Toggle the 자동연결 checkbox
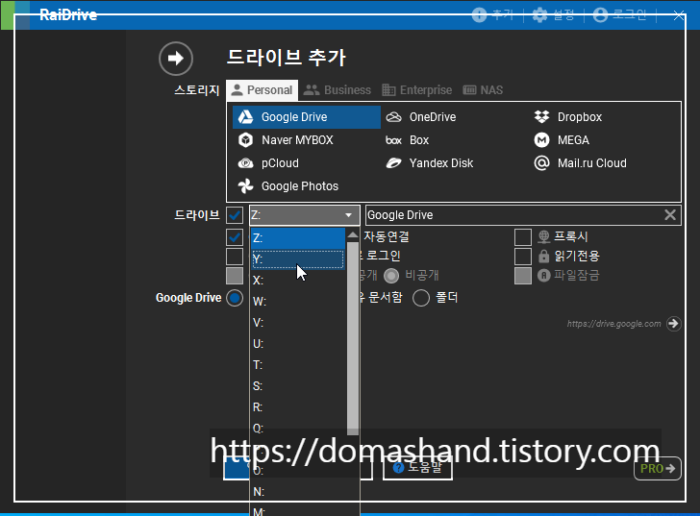Viewport: 700px width, 516px height. (235, 237)
